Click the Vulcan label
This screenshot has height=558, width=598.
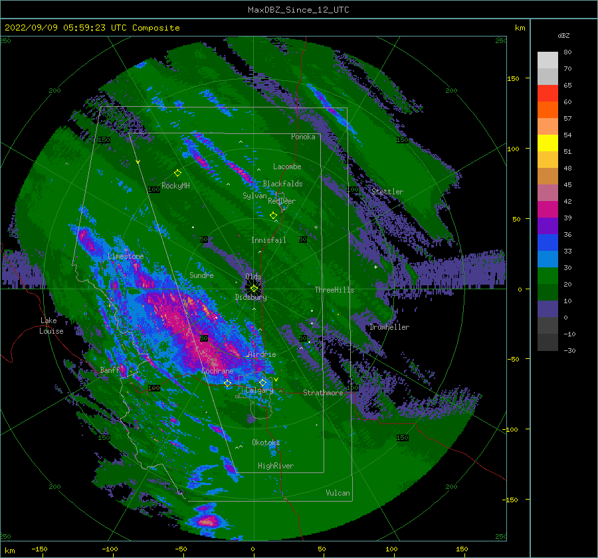tap(338, 493)
